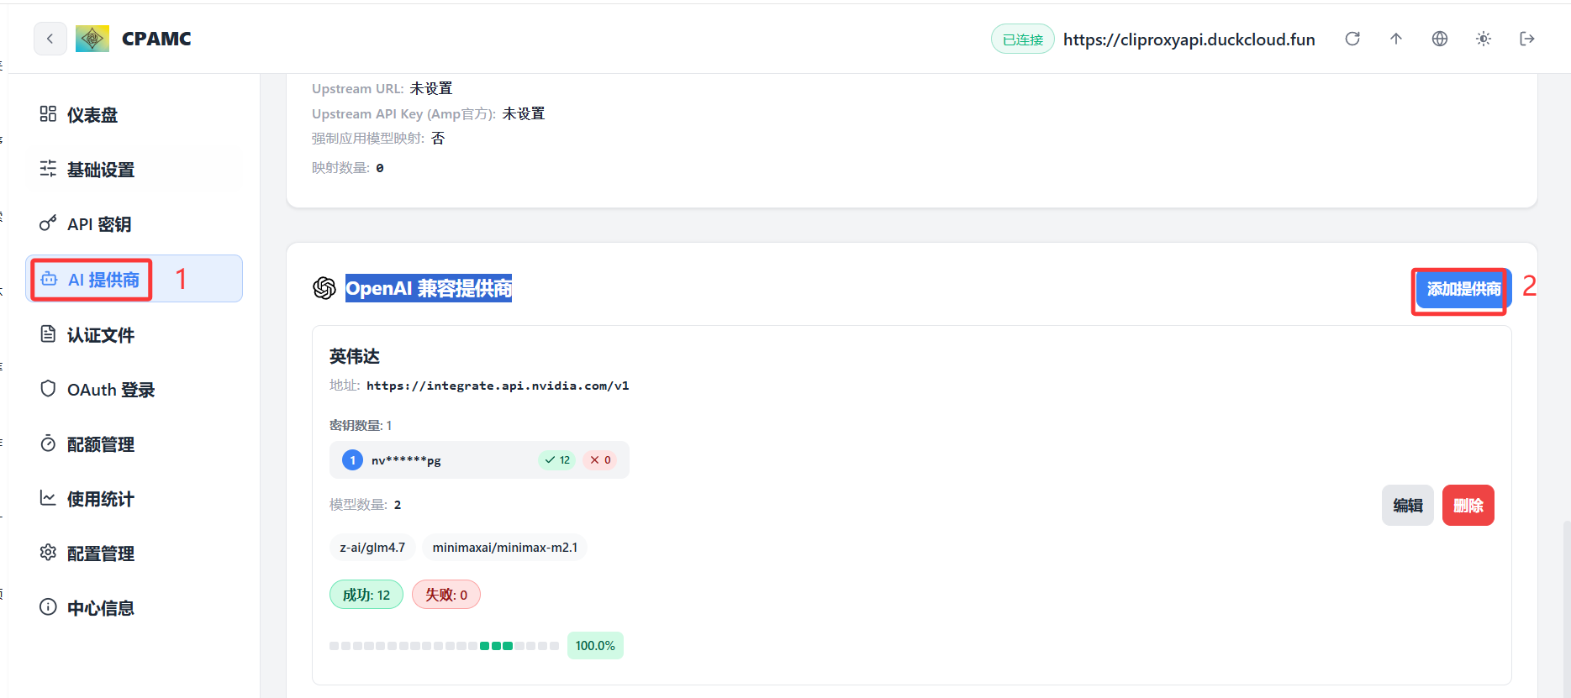This screenshot has height=698, width=1571.
Task: Toggle the light/dark theme sun icon
Action: pos(1484,39)
